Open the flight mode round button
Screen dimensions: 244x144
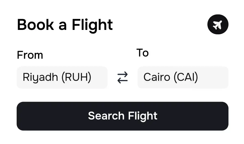click(x=218, y=25)
